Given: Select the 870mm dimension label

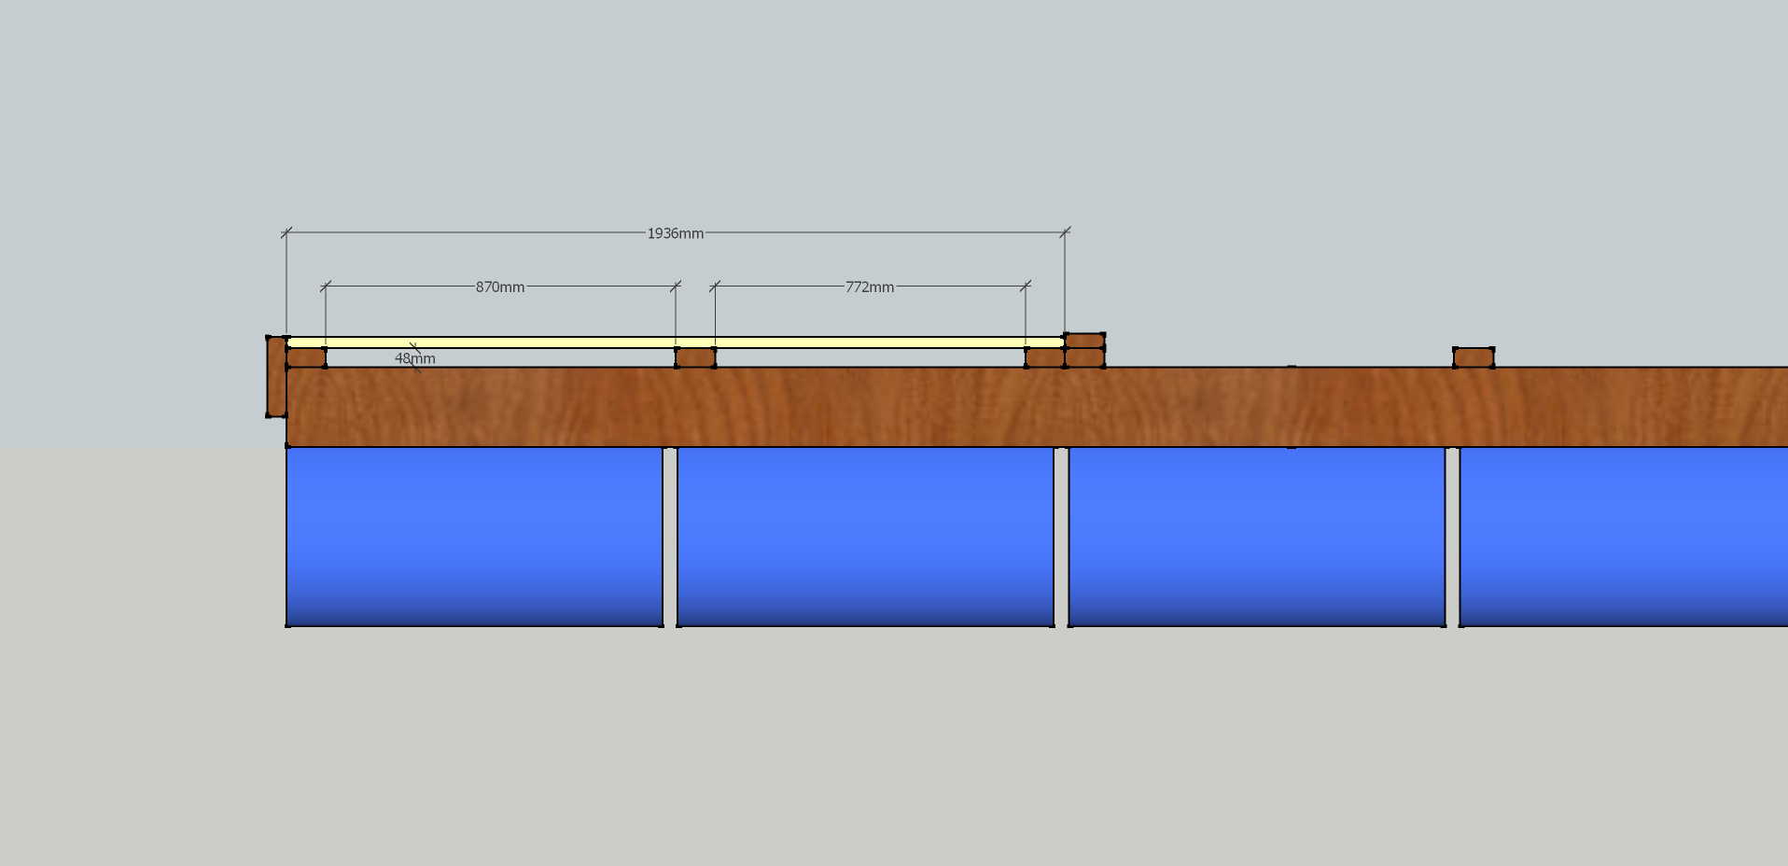Looking at the screenshot, I should pos(500,287).
